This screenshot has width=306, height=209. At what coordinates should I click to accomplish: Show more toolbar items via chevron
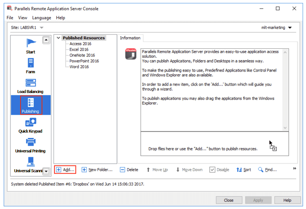294,168
